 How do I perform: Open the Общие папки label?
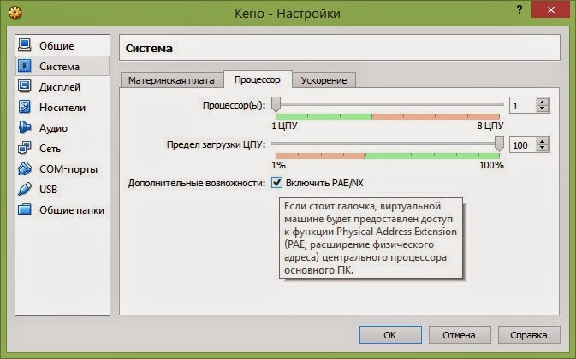tap(72, 210)
